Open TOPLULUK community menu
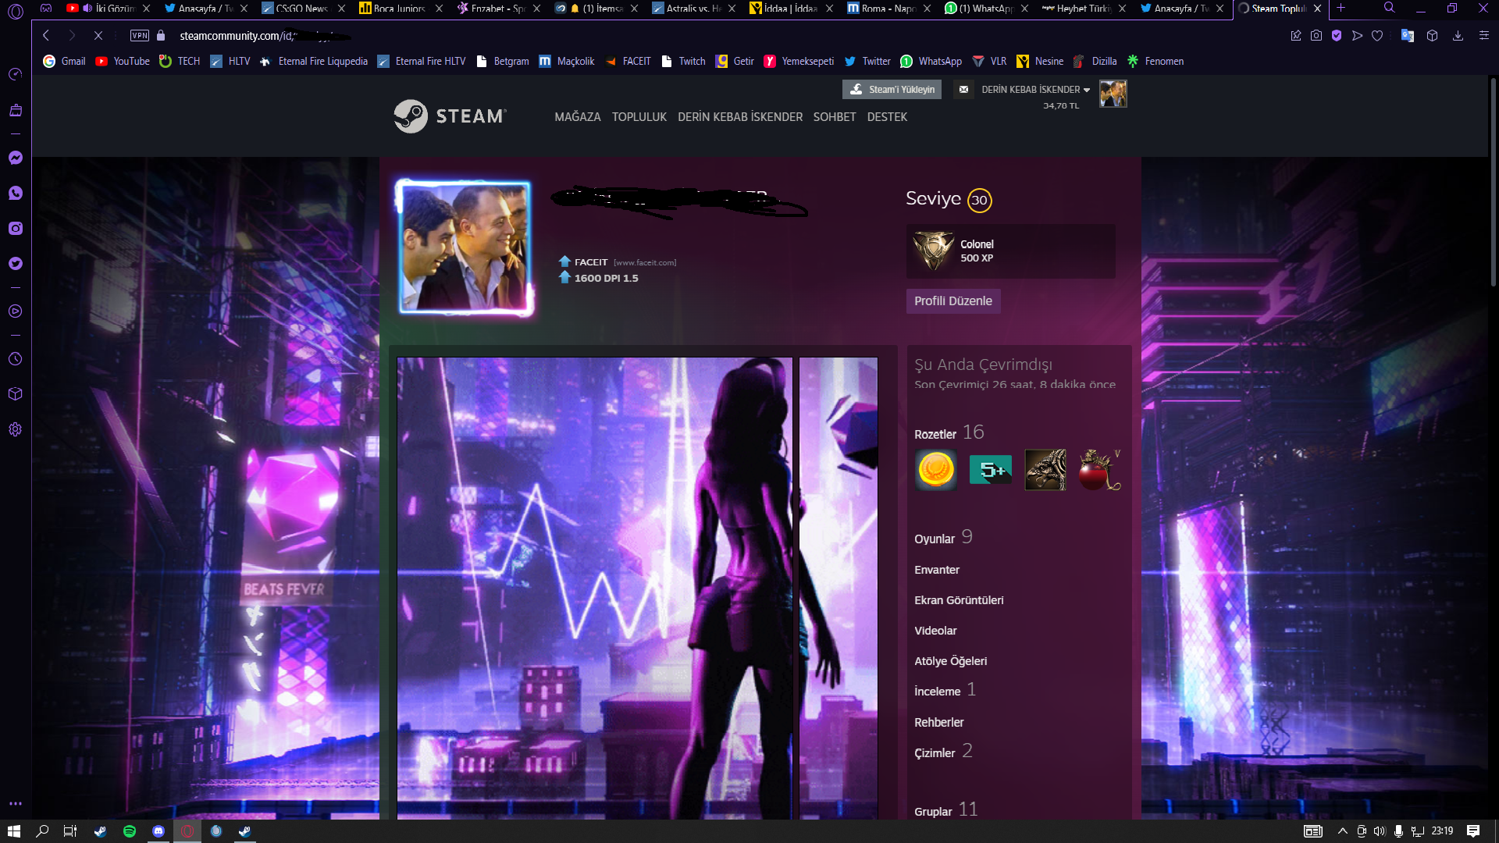Screen dimensions: 1499x843 pos(639,117)
